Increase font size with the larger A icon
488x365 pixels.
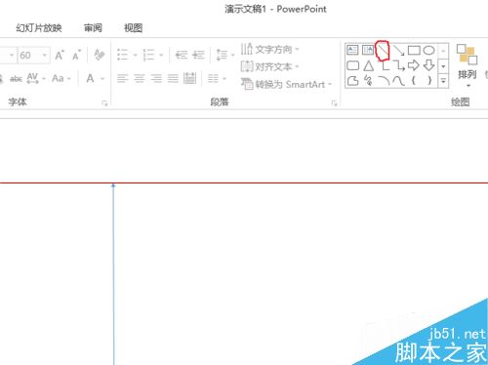pyautogui.click(x=60, y=55)
